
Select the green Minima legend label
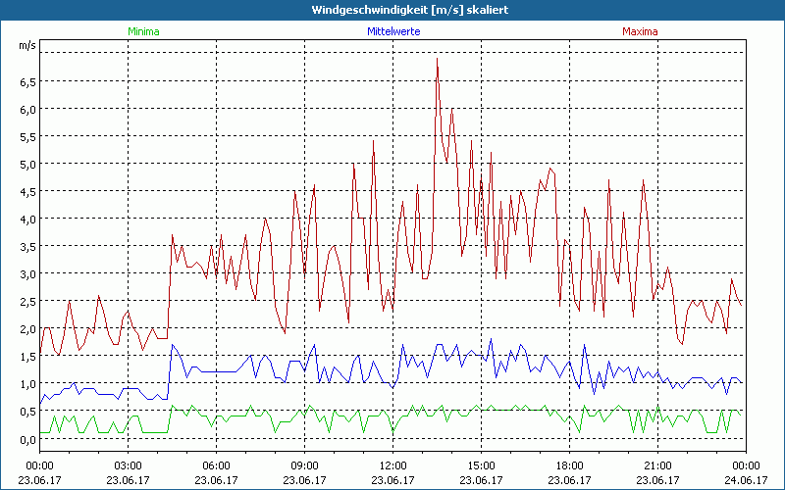[143, 31]
